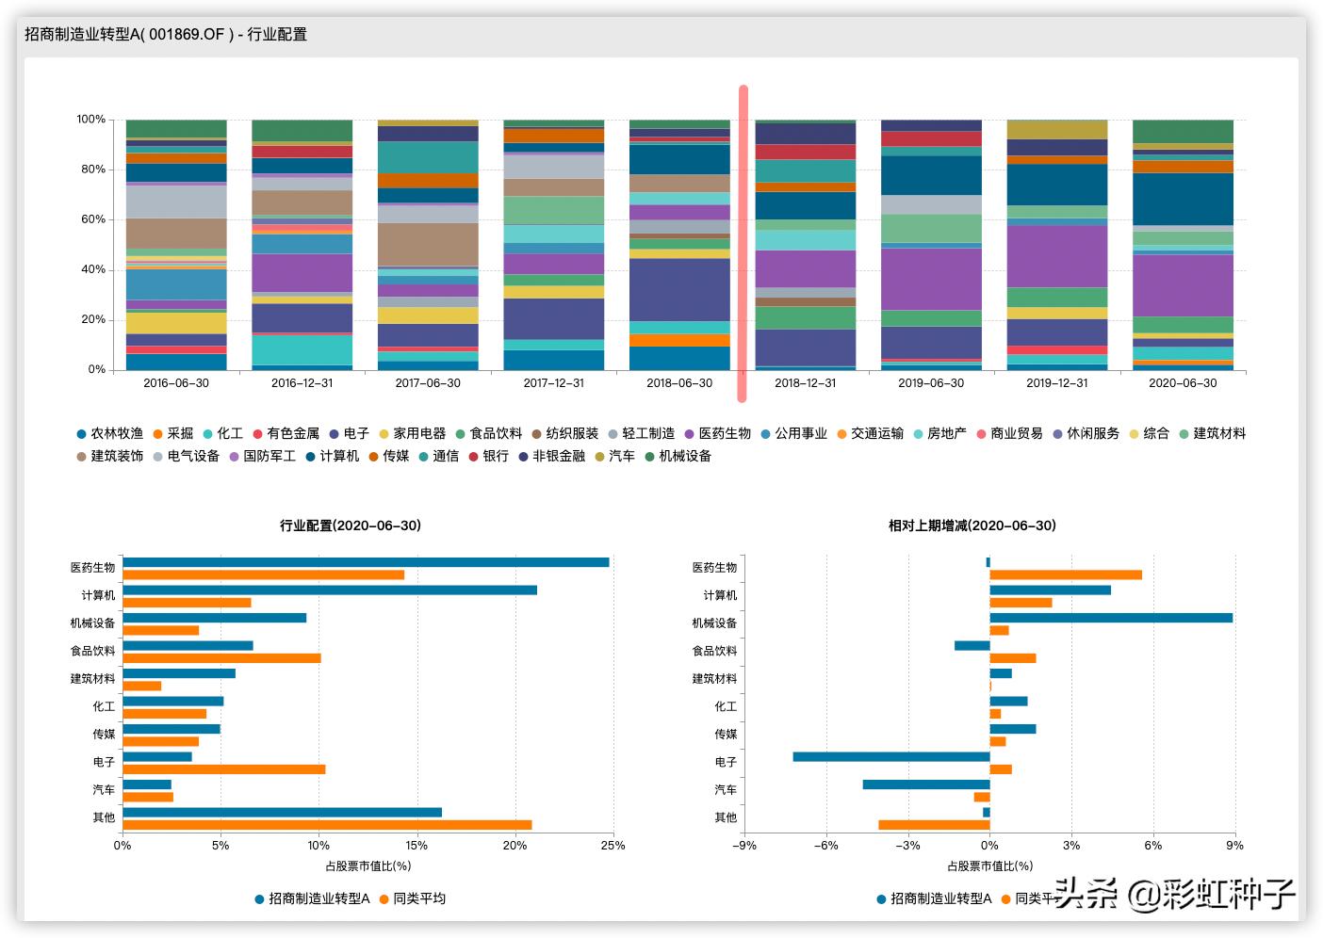Click 建筑材料 row label in 行业配置 chart
The height and width of the screenshot is (938, 1323).
point(92,679)
